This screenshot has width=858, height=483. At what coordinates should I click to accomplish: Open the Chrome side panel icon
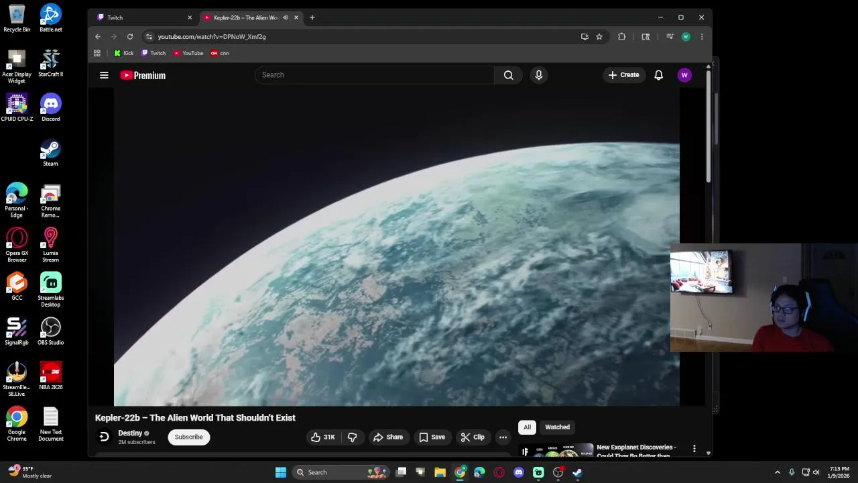tap(646, 37)
